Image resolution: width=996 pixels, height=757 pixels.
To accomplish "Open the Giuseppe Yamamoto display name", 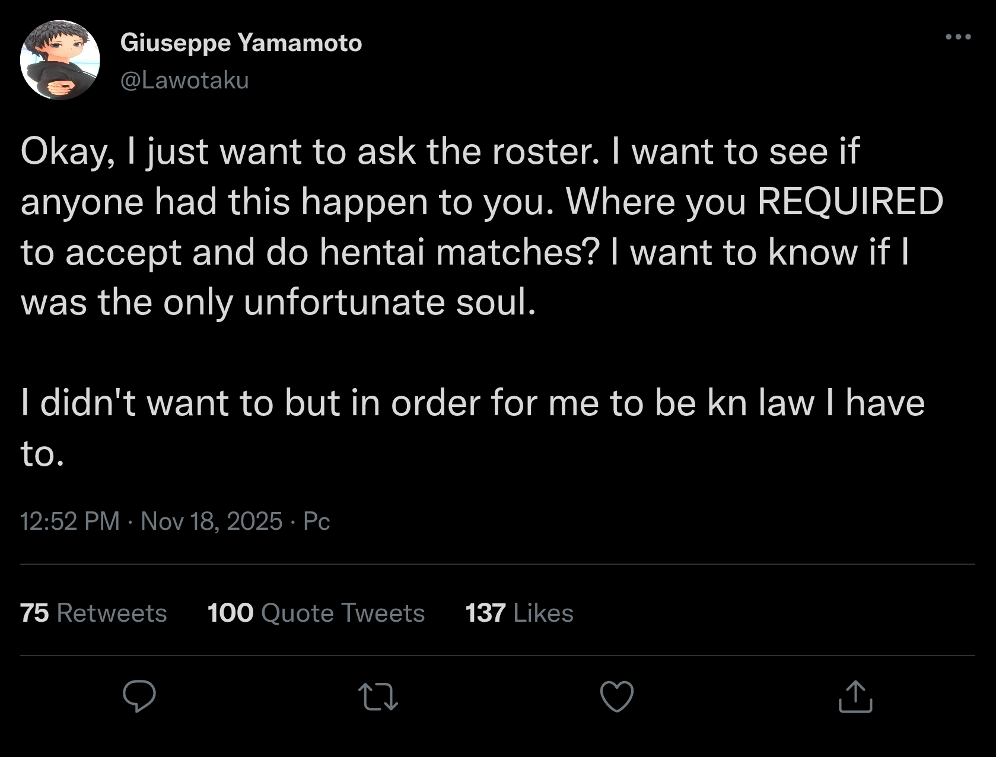I will pyautogui.click(x=241, y=43).
